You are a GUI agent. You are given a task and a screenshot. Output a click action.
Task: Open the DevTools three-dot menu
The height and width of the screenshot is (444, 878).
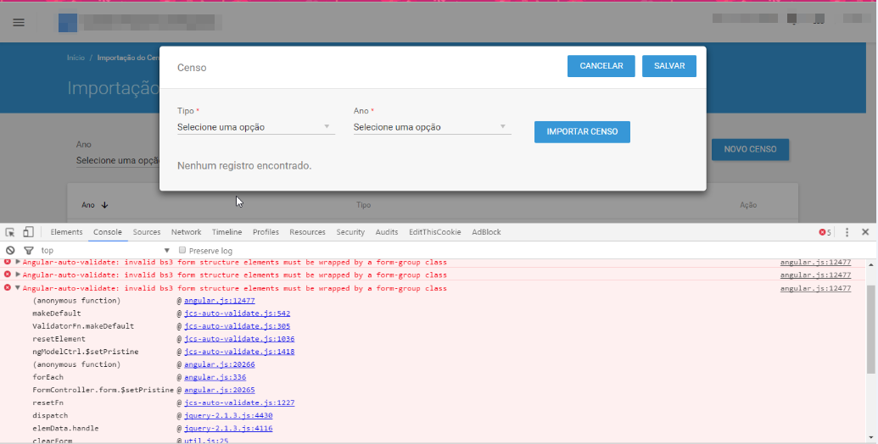pyautogui.click(x=847, y=232)
